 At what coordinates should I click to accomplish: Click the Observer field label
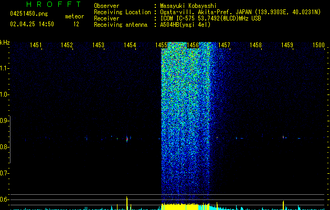107,6
